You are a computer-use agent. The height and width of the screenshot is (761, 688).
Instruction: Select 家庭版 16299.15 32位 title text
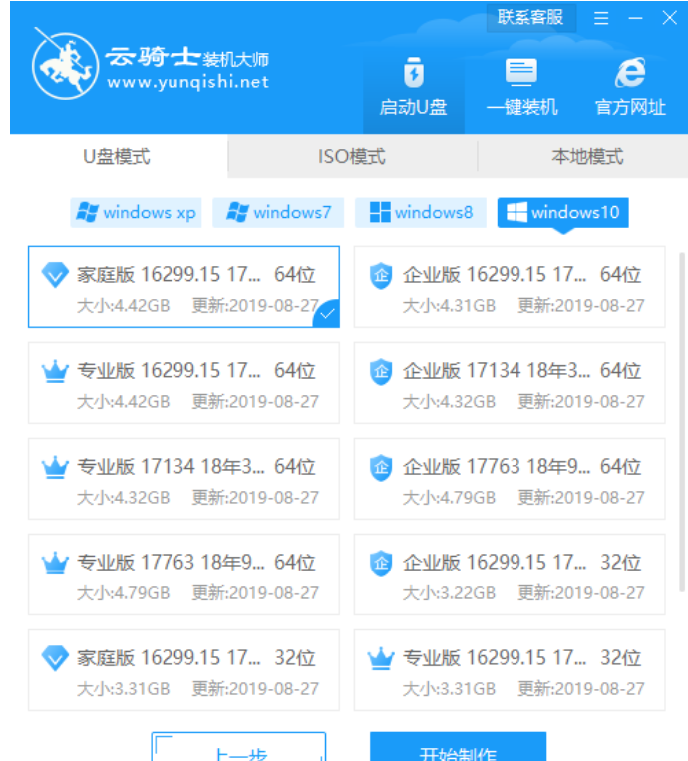(196, 658)
